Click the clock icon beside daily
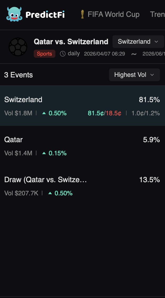165x298 pixels. (x=63, y=54)
